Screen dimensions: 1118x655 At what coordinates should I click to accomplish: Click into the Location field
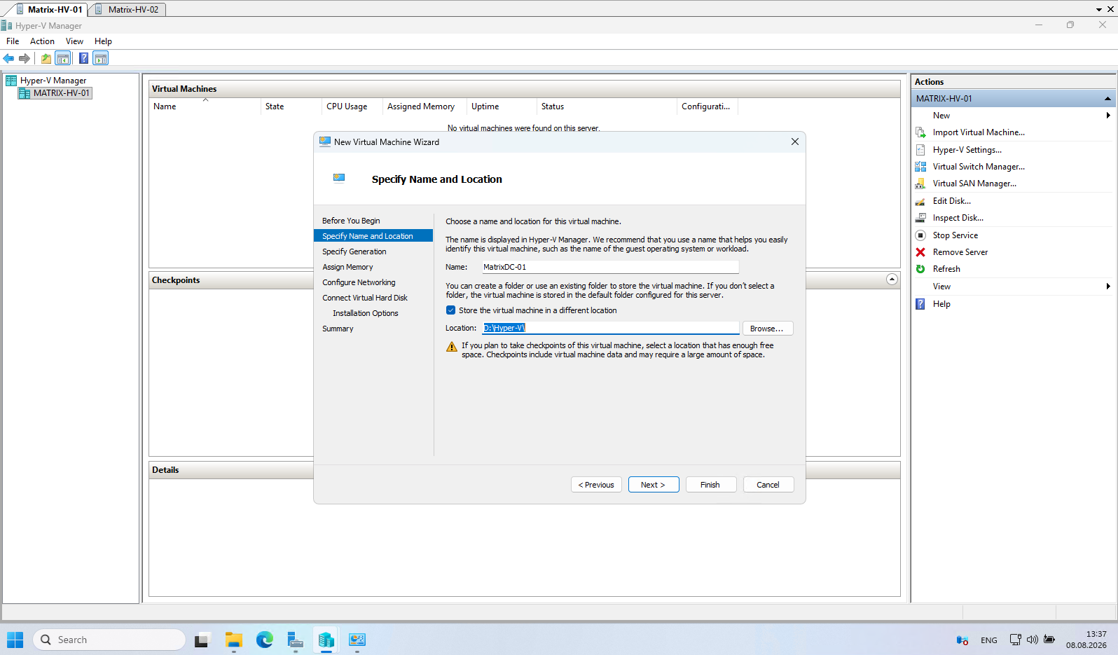tap(610, 328)
